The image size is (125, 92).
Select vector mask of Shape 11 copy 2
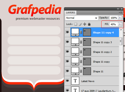pos(87,52)
